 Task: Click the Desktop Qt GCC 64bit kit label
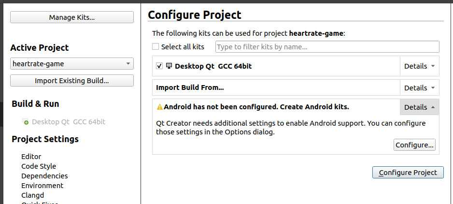click(x=213, y=66)
